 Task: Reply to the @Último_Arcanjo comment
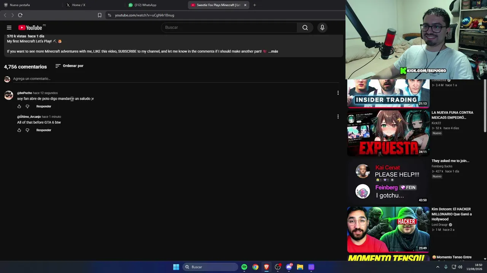[x=44, y=130]
